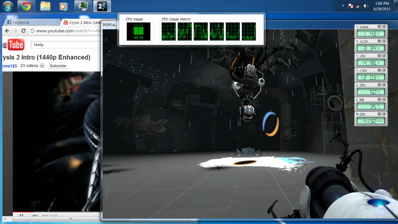Go forward in Chrome
398x224 pixels.
point(15,31)
